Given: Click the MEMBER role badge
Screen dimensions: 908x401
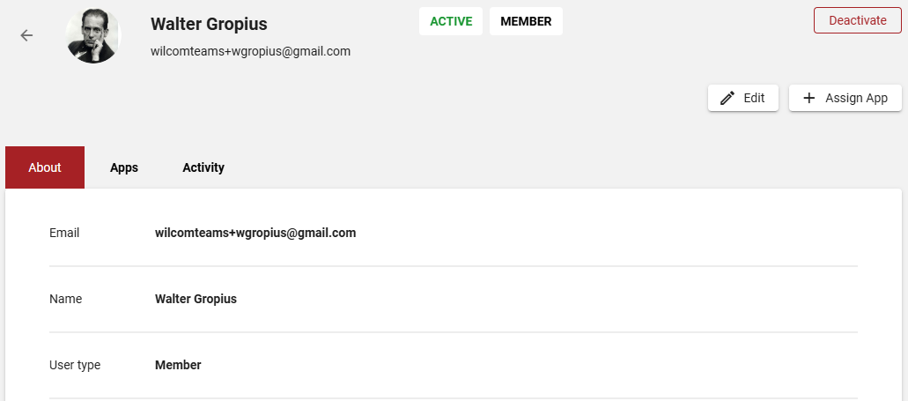Looking at the screenshot, I should pos(526,21).
